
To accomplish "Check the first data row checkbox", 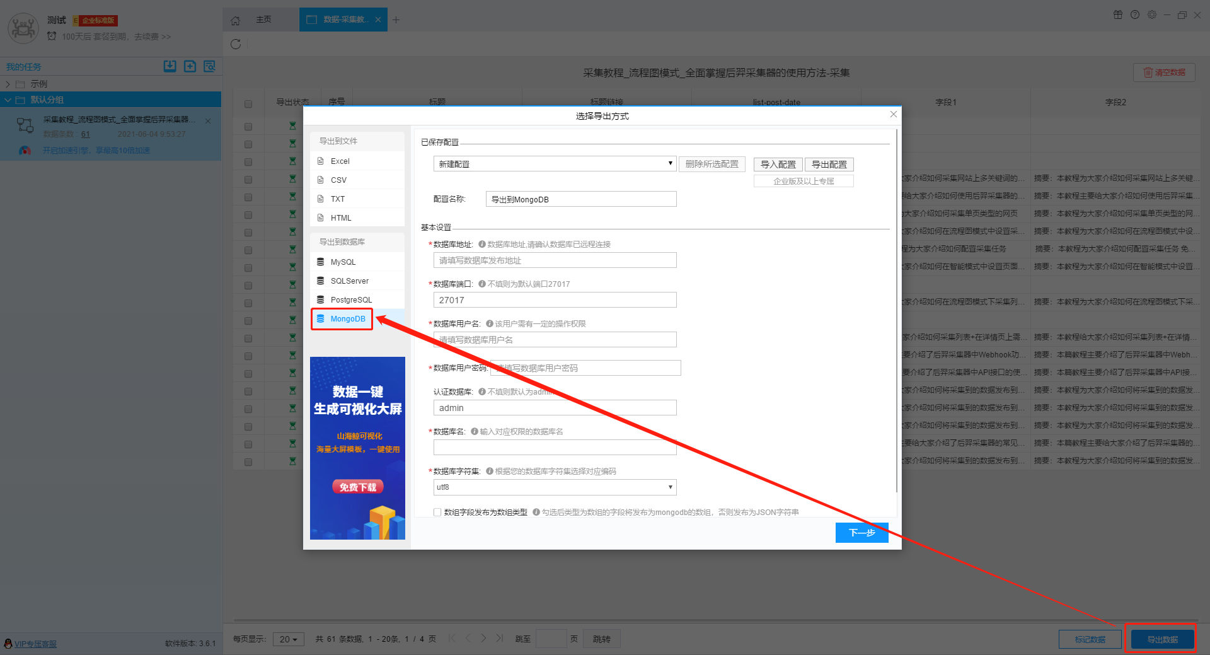I will [x=248, y=127].
